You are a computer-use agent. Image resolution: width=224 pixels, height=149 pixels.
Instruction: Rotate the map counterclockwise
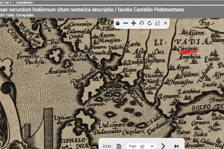coord(141,23)
